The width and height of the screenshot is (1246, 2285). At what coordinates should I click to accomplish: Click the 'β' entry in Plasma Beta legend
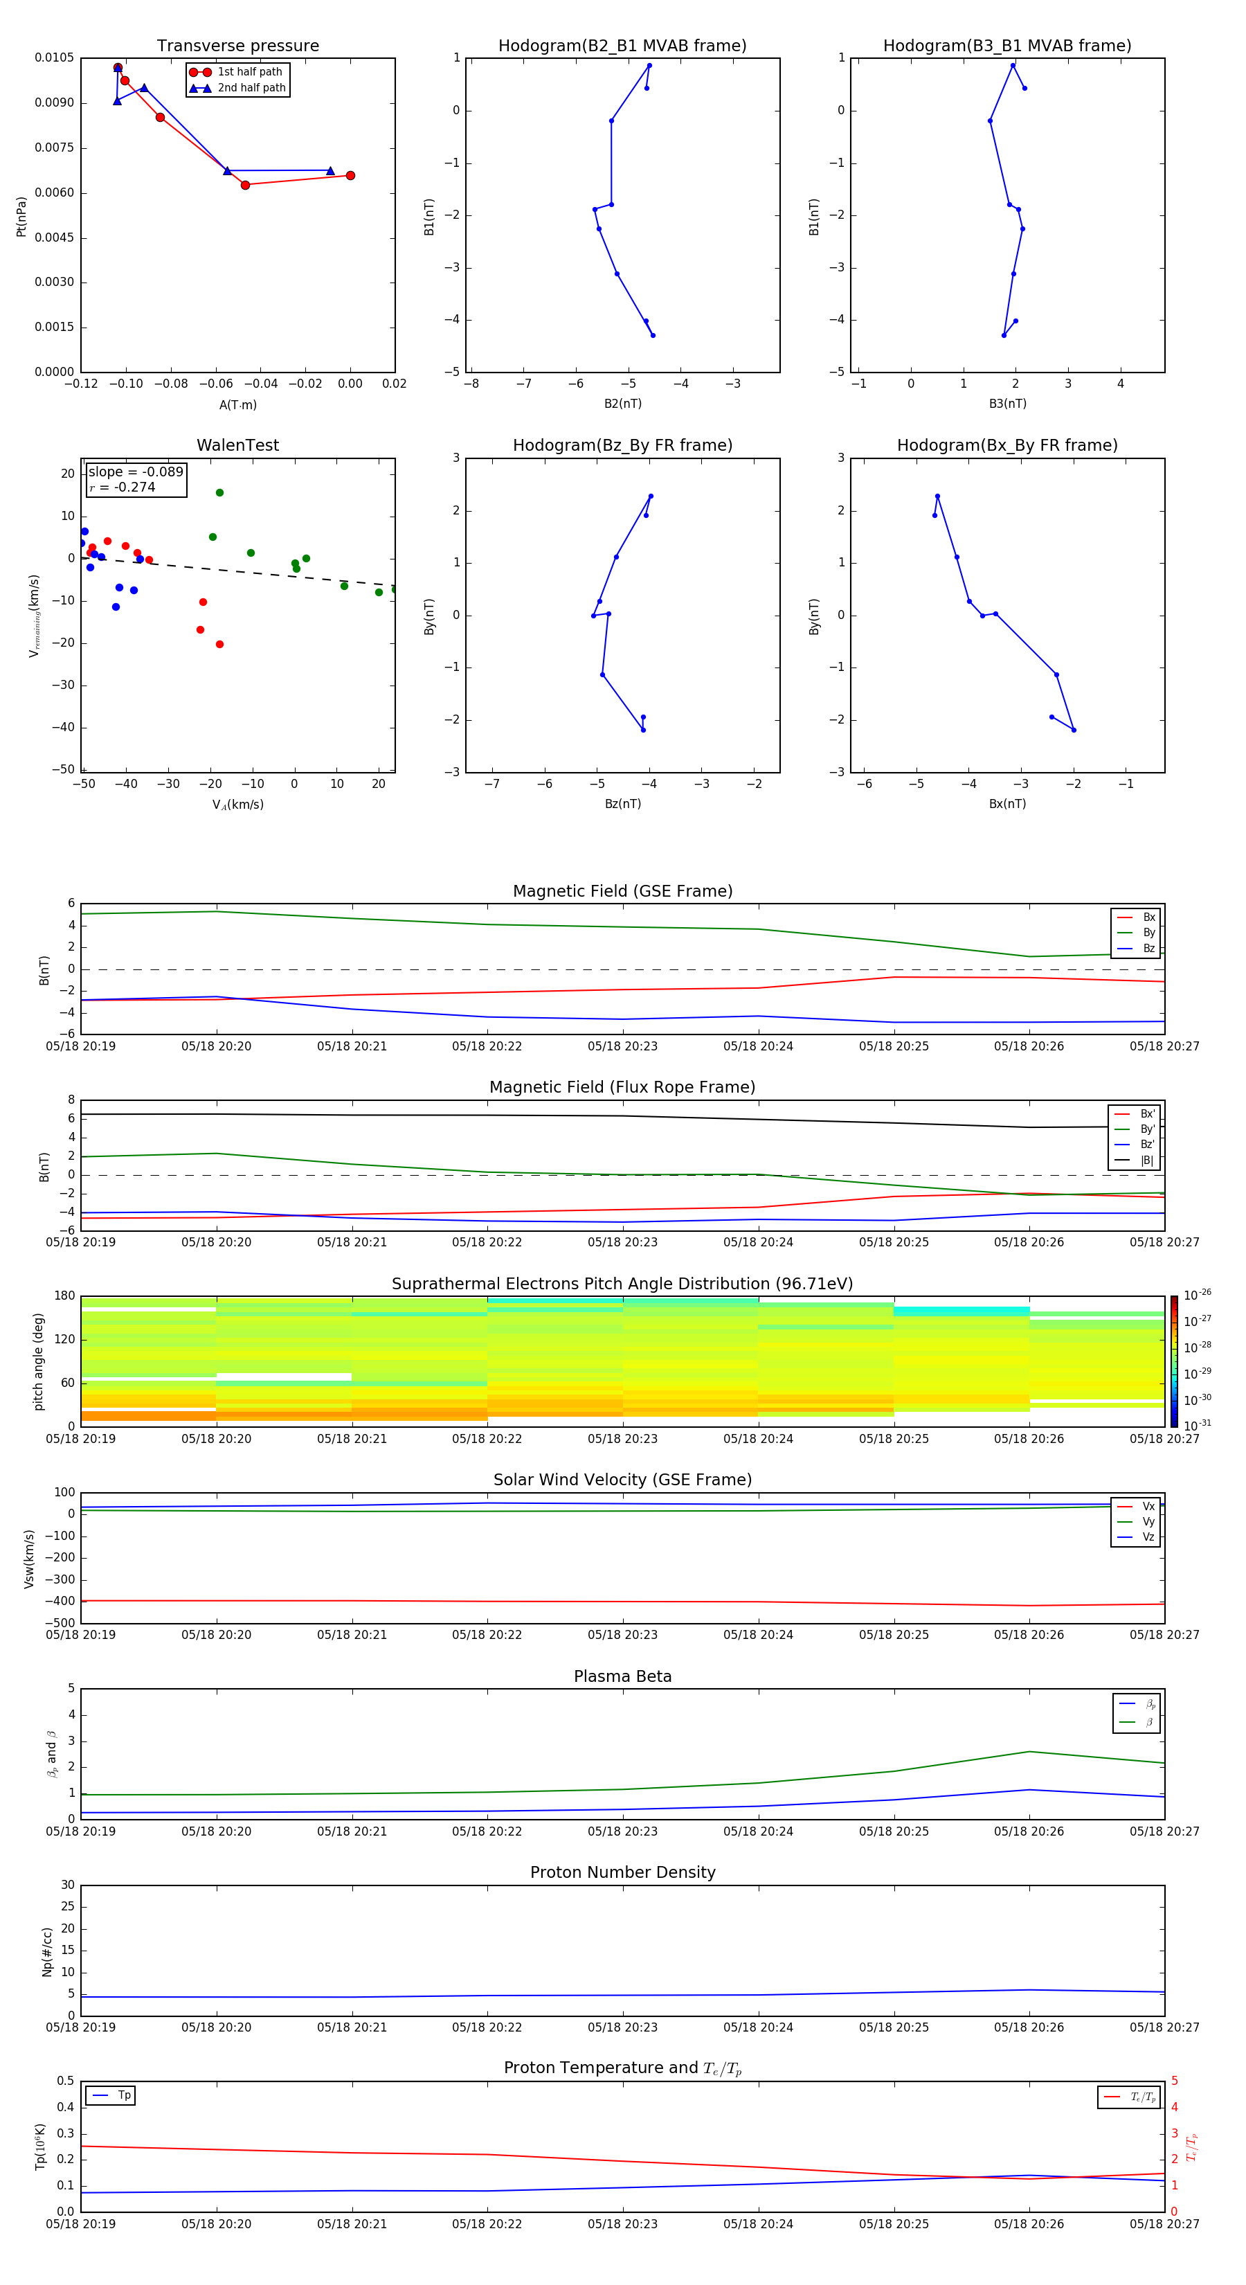point(1137,1722)
